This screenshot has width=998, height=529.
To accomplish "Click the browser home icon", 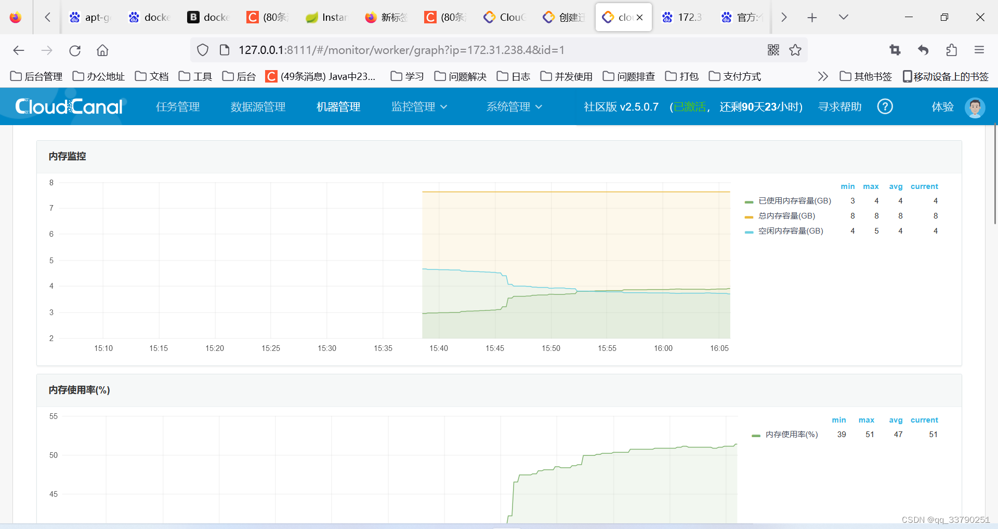I will click(x=102, y=50).
